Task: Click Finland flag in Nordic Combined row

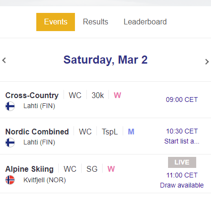Action: click(x=10, y=143)
